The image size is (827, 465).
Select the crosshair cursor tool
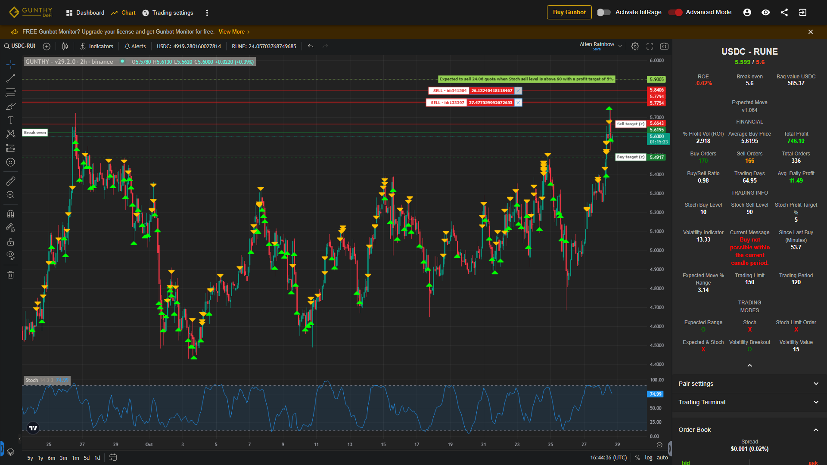tap(11, 65)
